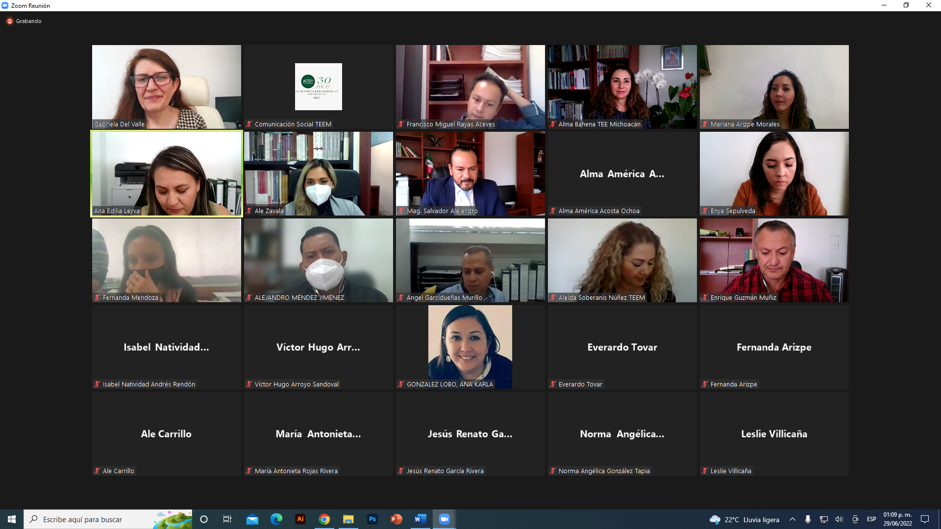Screen dimensions: 941x529
Task: Open the notification center icon
Action: pyautogui.click(x=925, y=519)
